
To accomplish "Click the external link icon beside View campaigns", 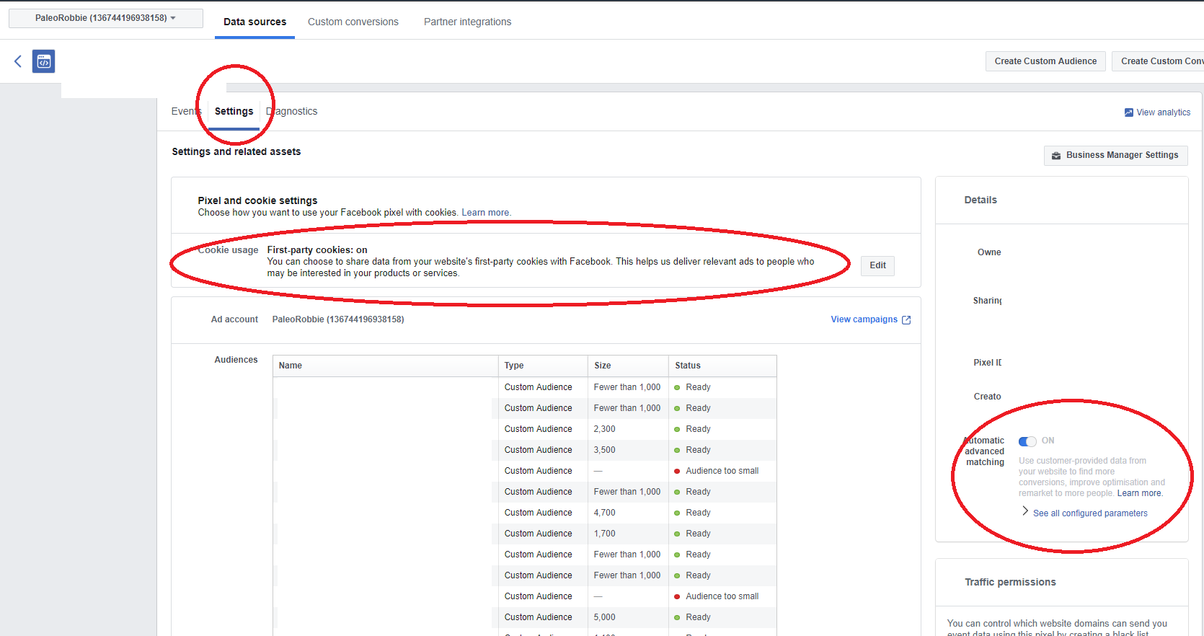I will pos(906,320).
